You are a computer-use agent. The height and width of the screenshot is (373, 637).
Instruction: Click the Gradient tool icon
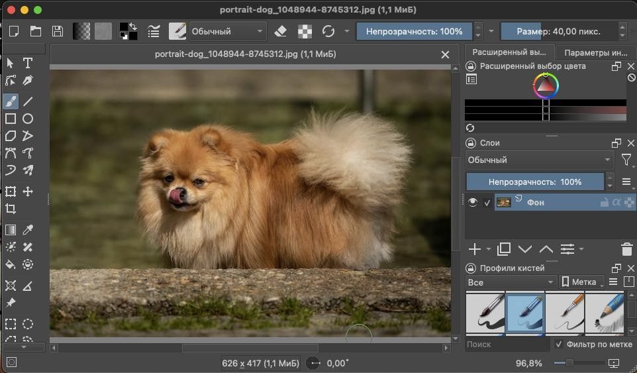11,230
